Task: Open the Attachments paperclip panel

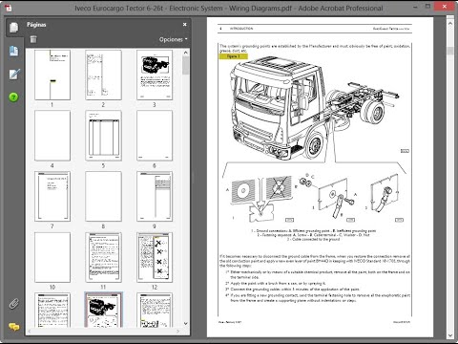Action: coord(13,304)
